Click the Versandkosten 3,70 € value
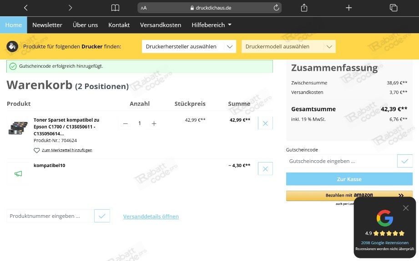419x261 pixels. pos(399,92)
